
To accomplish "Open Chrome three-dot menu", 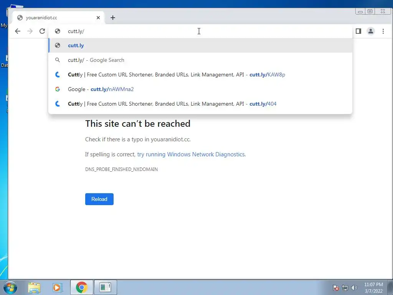I will coord(383,31).
